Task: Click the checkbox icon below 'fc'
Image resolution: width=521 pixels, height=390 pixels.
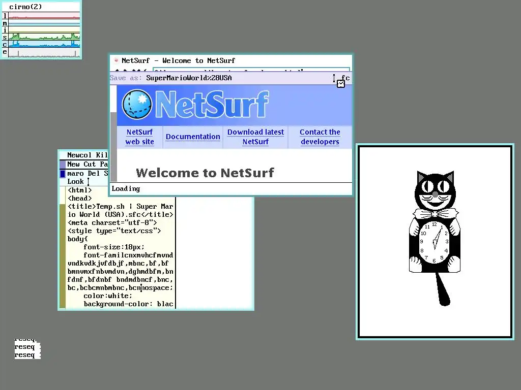Action: coord(340,84)
